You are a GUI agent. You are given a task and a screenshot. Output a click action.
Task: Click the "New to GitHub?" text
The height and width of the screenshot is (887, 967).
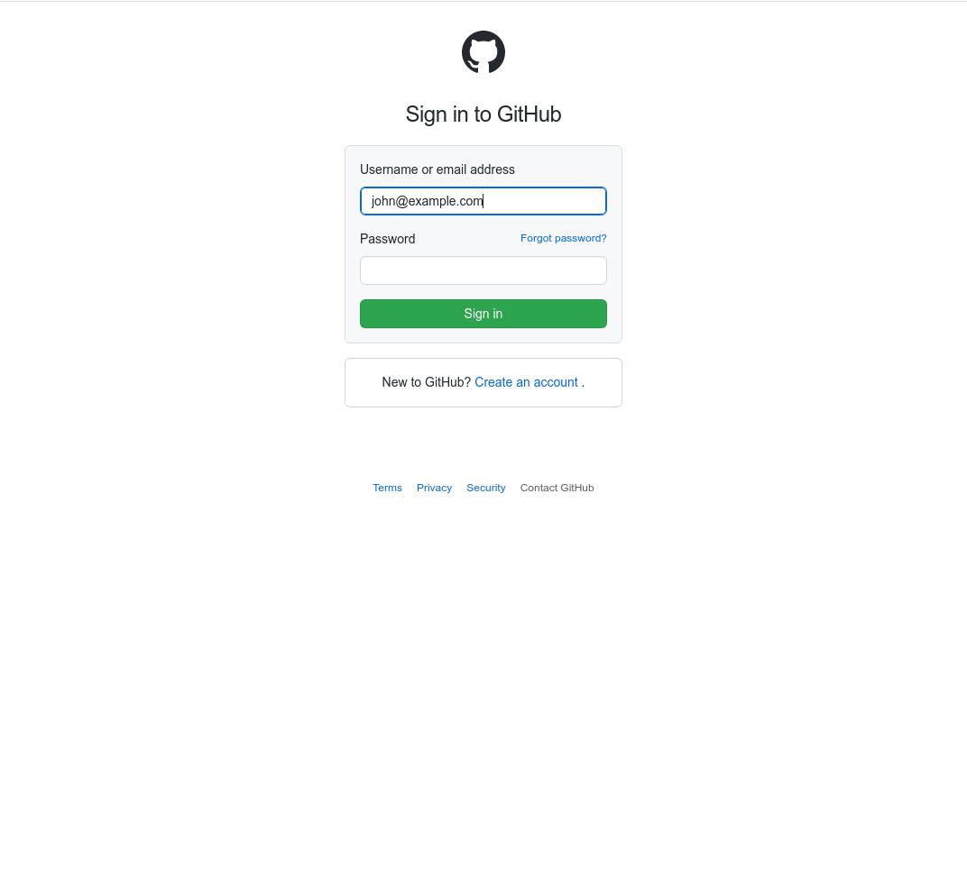tap(426, 382)
